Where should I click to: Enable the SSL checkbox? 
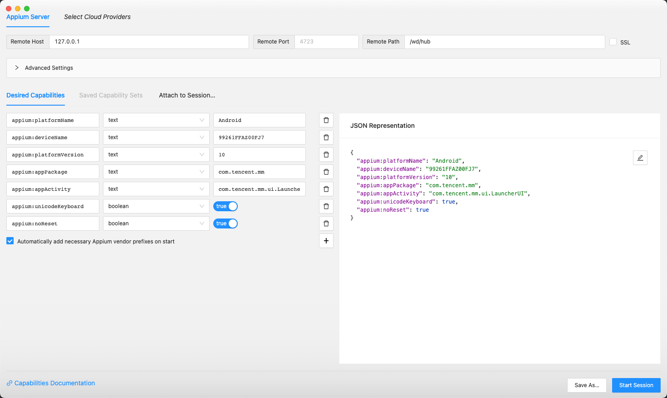tap(613, 42)
